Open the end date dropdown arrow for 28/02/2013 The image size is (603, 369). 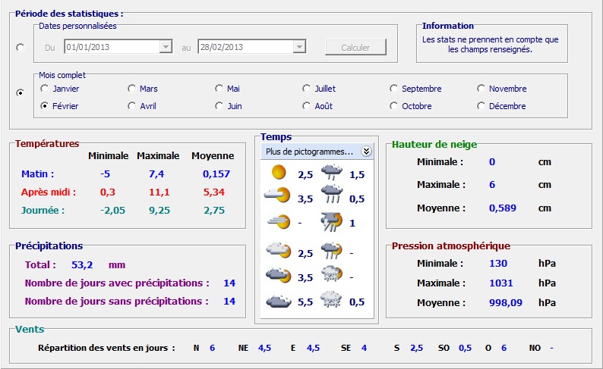(x=299, y=47)
